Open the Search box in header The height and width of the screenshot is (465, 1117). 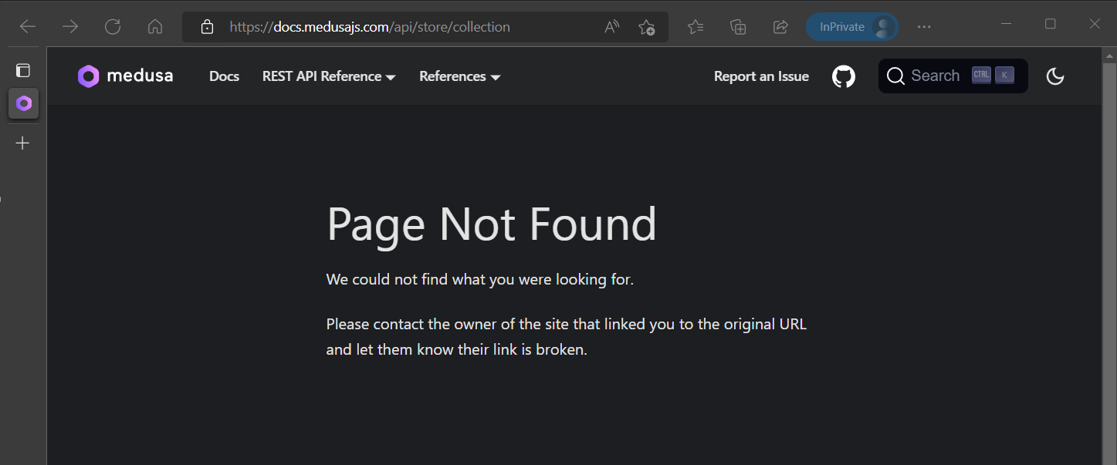click(953, 76)
